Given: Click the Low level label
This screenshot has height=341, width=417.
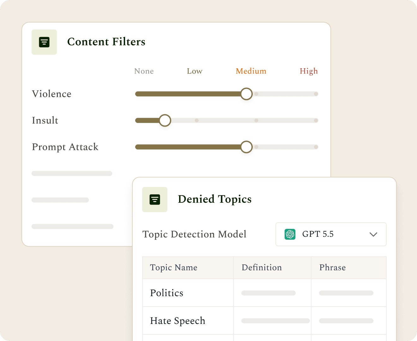Looking at the screenshot, I should tap(195, 71).
